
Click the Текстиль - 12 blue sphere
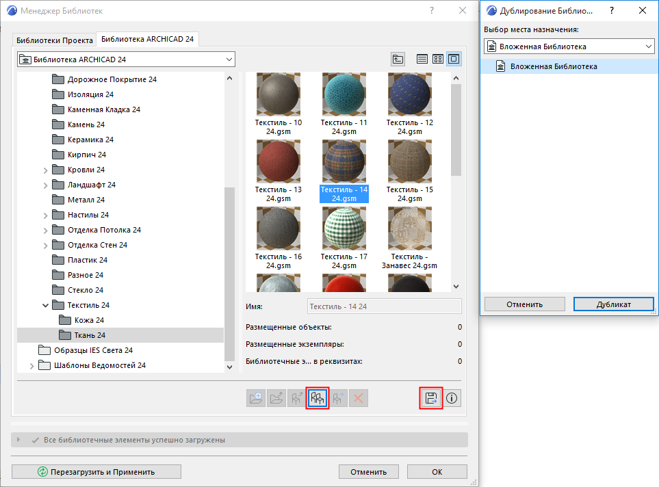[410, 94]
